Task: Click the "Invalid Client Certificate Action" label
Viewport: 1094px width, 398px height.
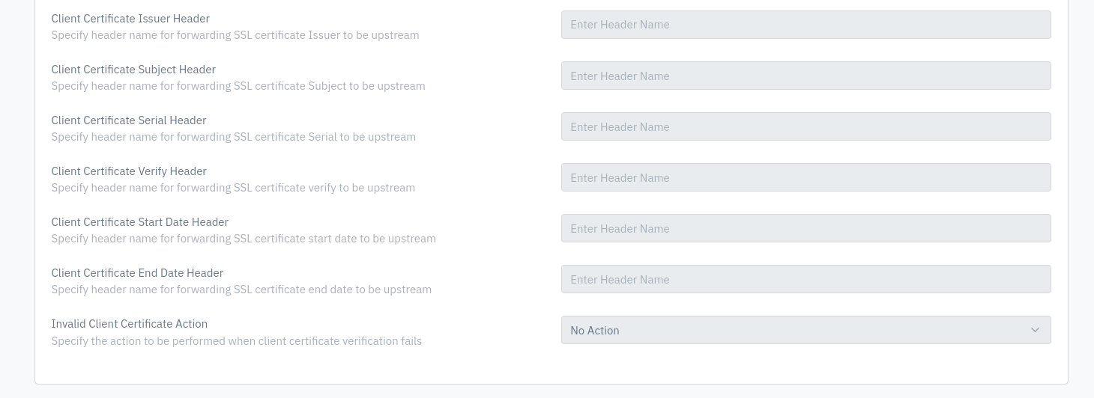Action: pyautogui.click(x=129, y=323)
